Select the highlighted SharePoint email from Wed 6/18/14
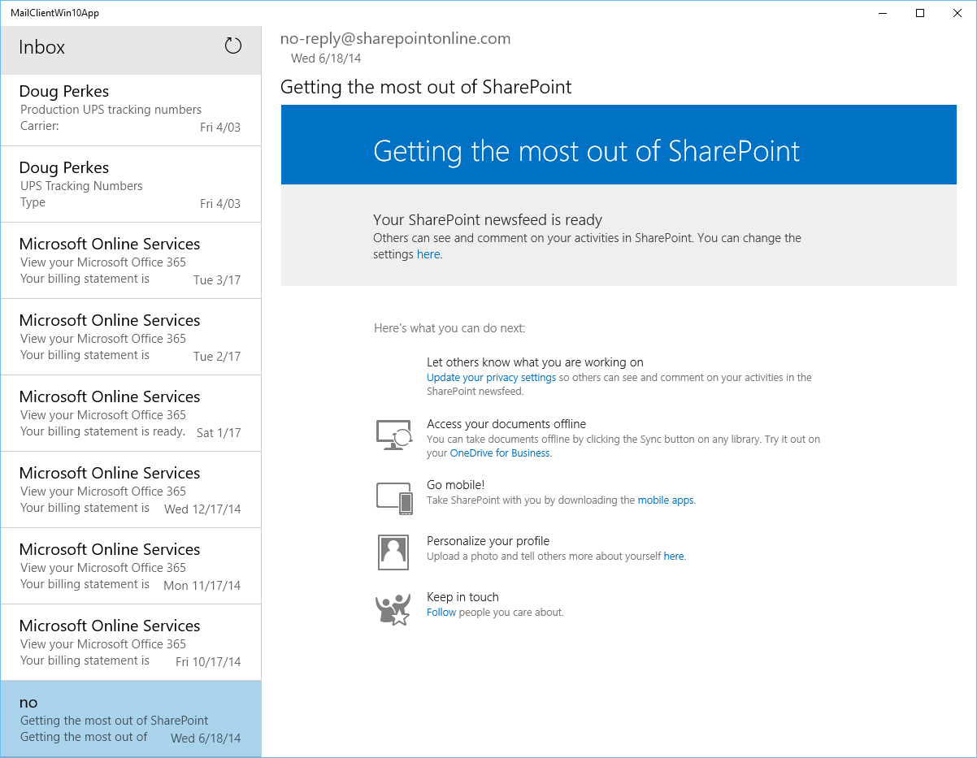The image size is (977, 758). (x=130, y=720)
